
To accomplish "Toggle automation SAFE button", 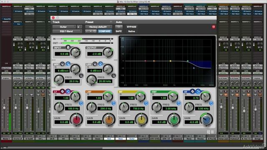I will 118,31.
